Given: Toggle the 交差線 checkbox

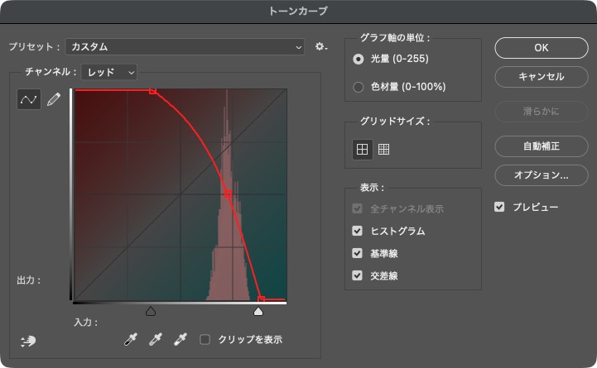Looking at the screenshot, I should [357, 275].
